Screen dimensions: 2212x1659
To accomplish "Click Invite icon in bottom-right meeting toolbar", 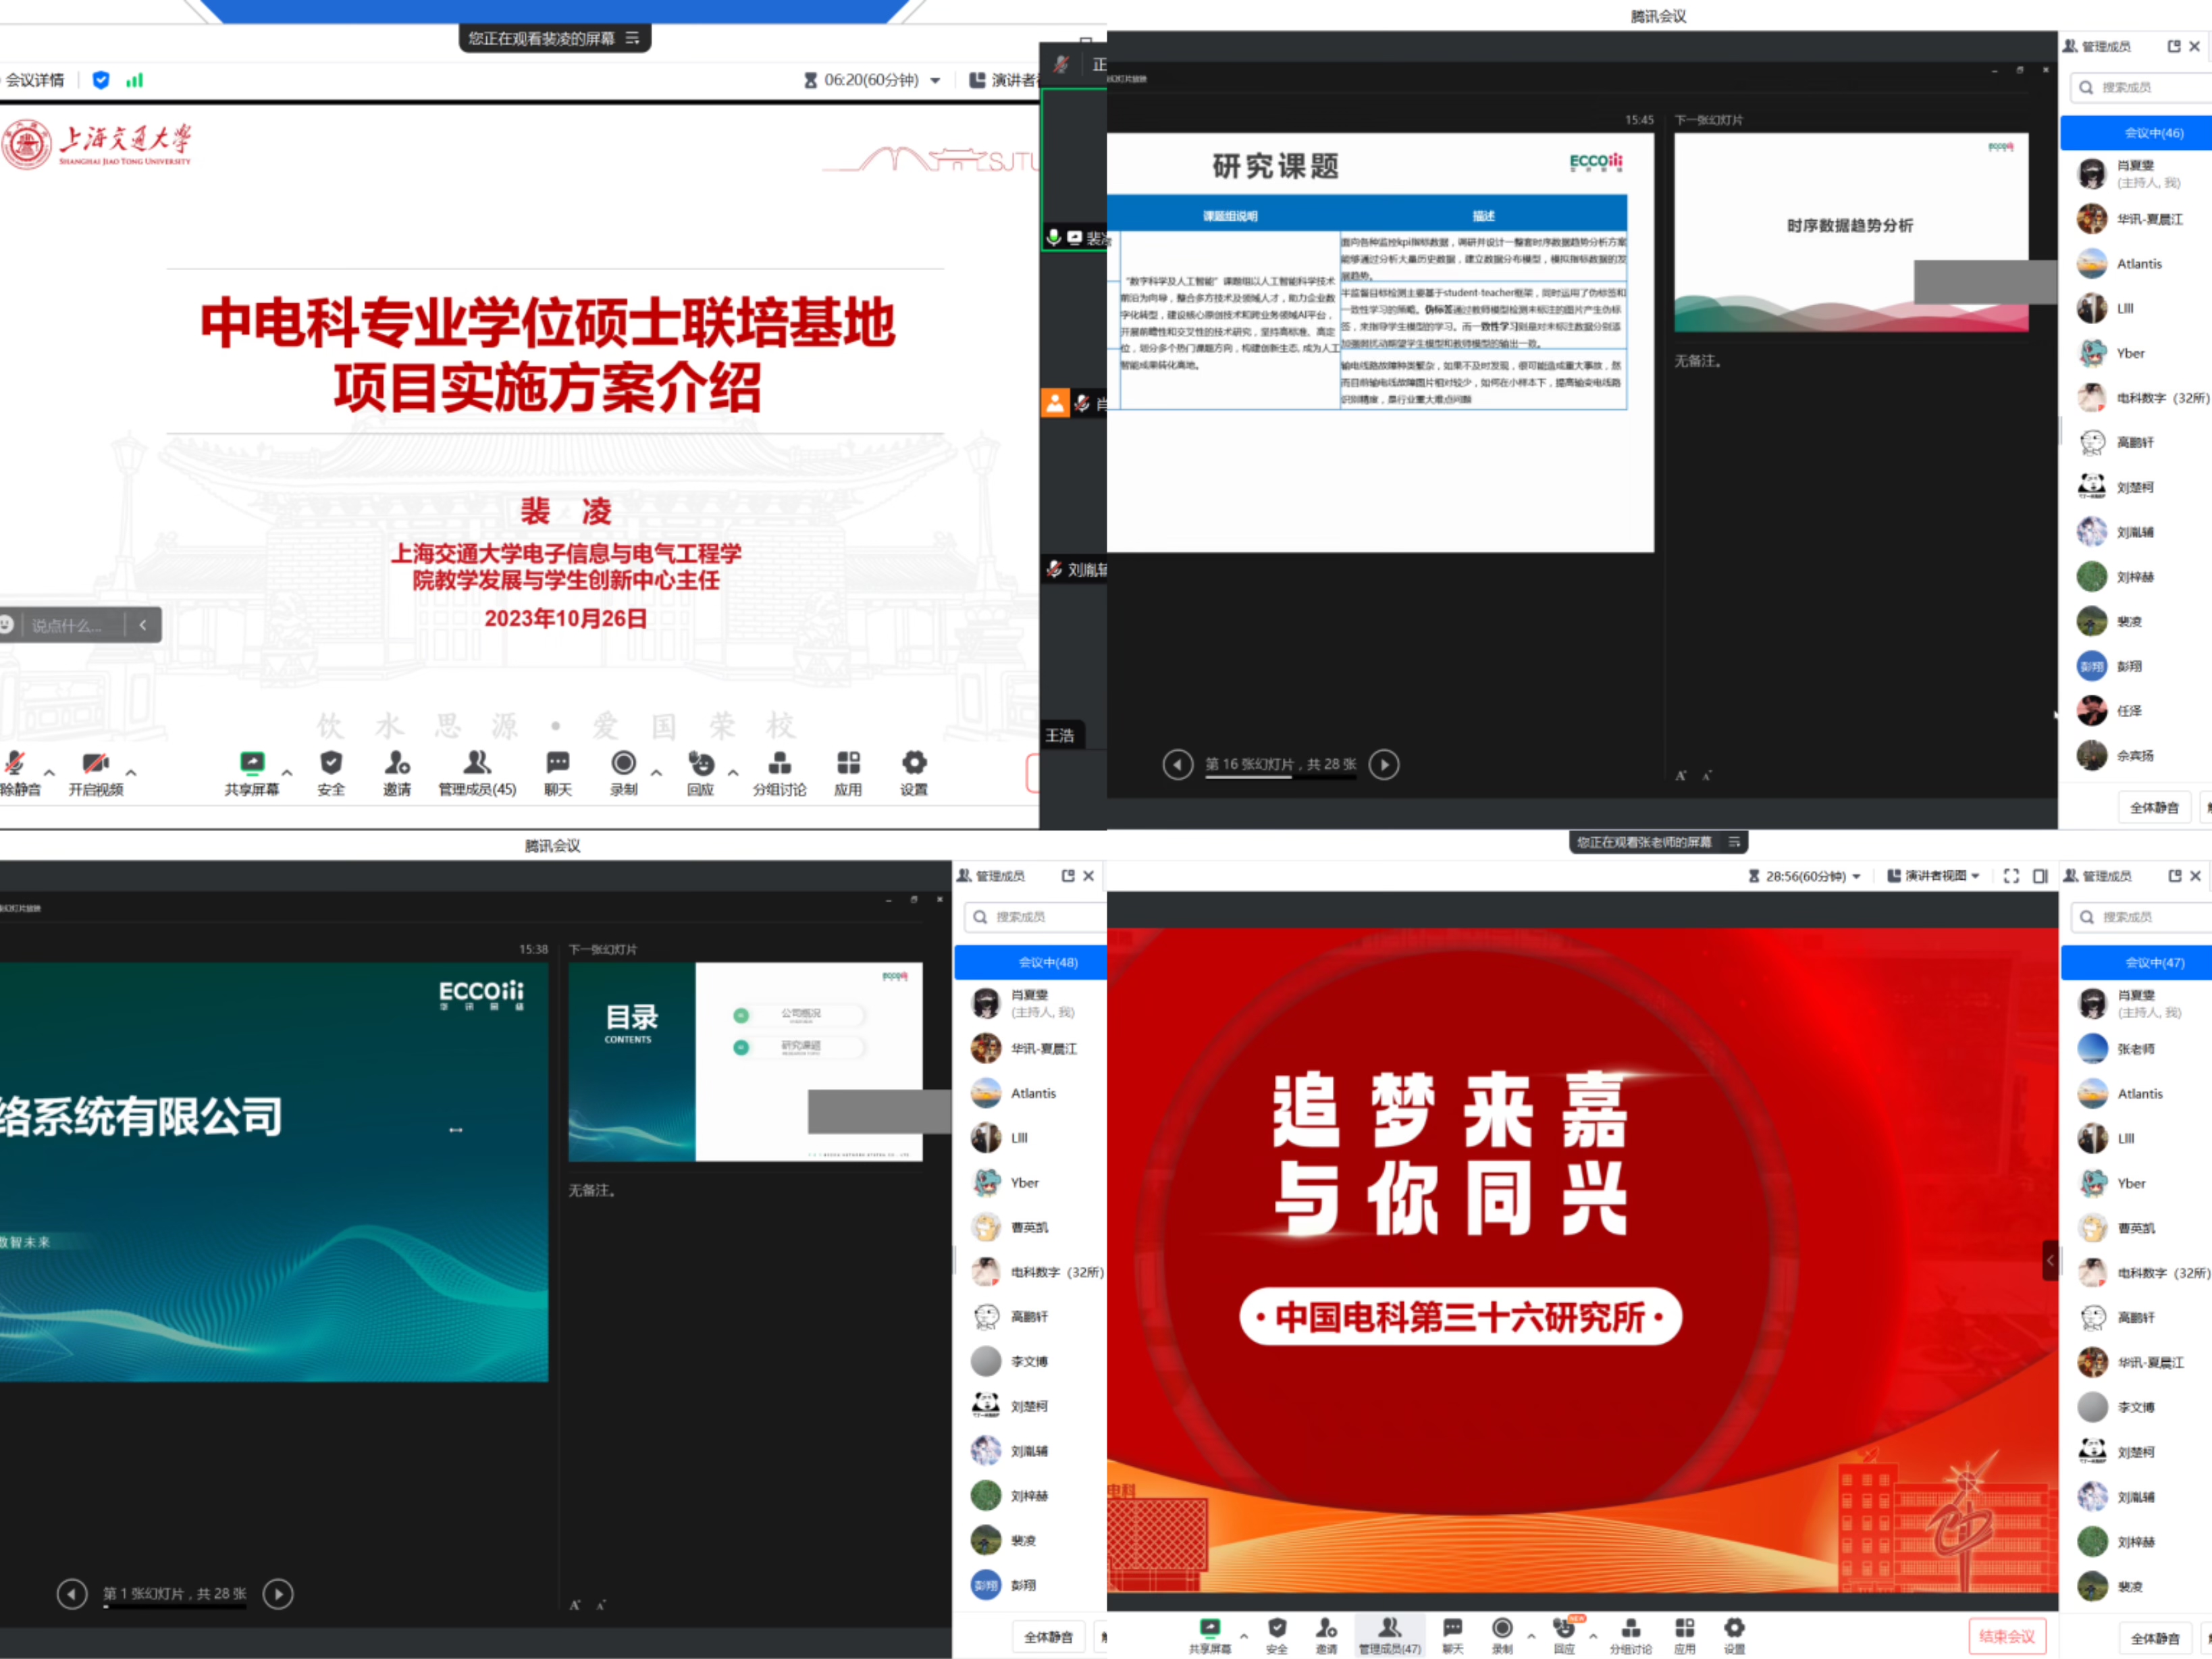I will click(x=1326, y=1635).
